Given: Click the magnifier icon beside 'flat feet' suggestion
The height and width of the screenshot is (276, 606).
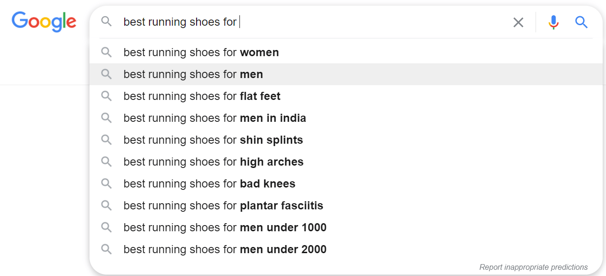Looking at the screenshot, I should (107, 96).
